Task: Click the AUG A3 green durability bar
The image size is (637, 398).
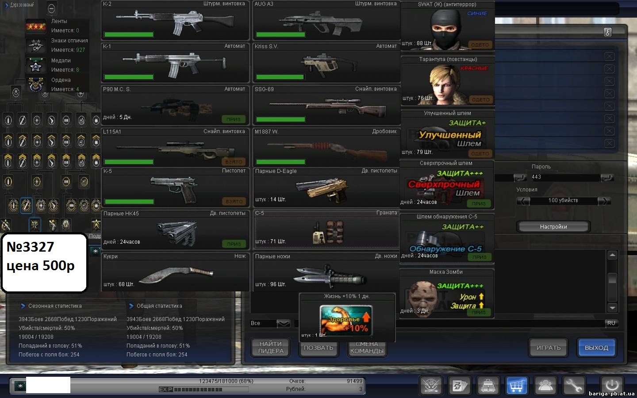Action: pyautogui.click(x=280, y=34)
